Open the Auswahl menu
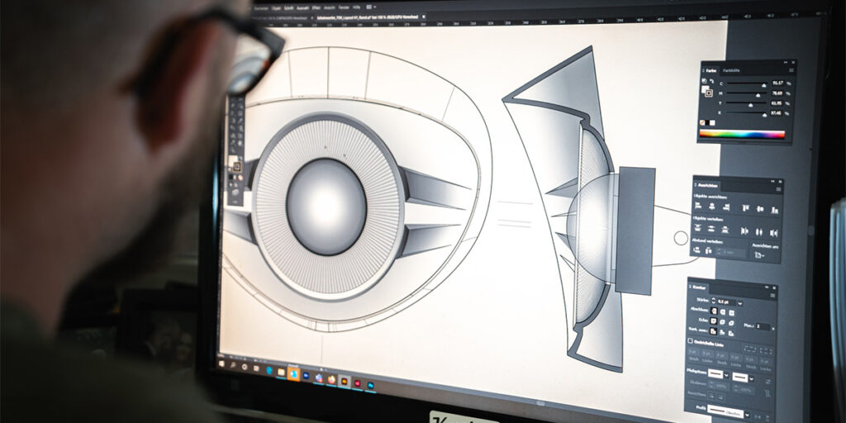846x423 pixels. [x=302, y=8]
